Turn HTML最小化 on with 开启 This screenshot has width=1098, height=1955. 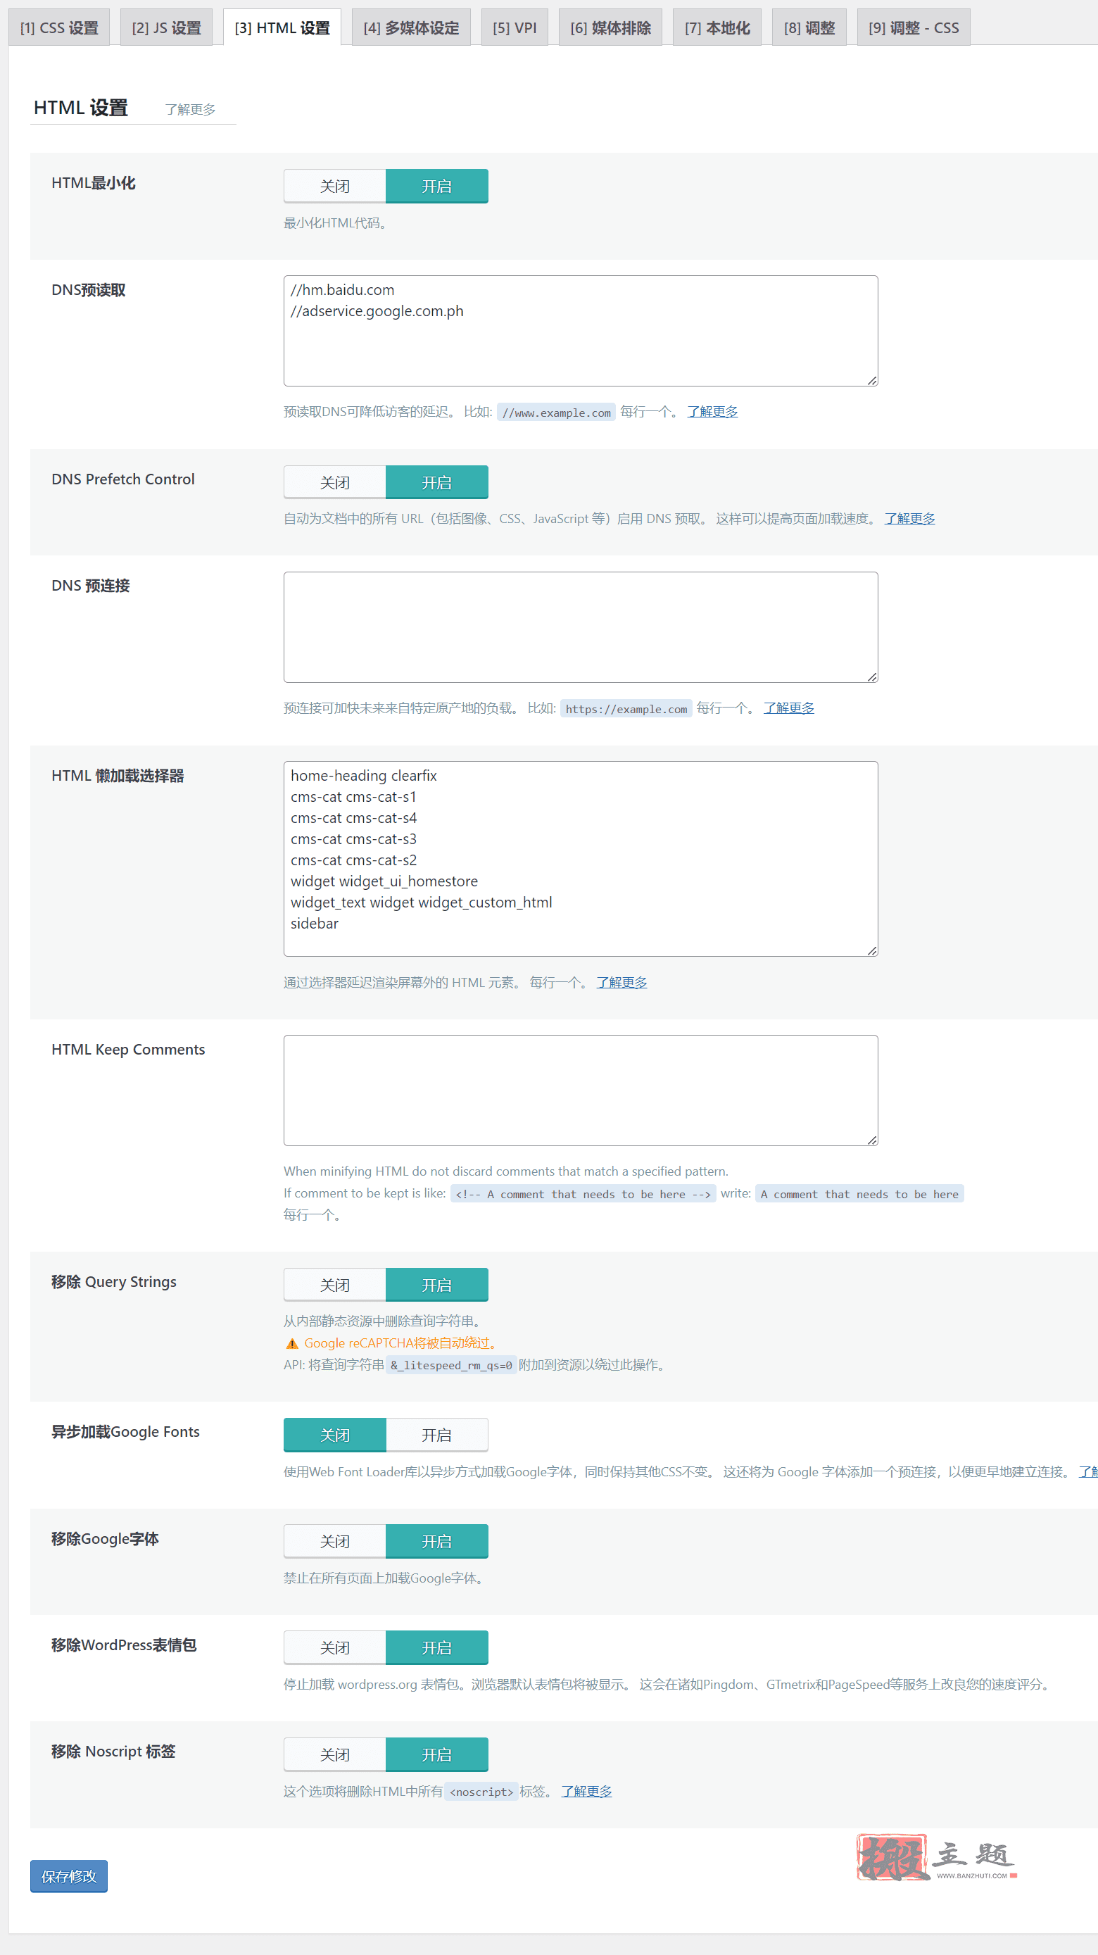click(x=437, y=186)
